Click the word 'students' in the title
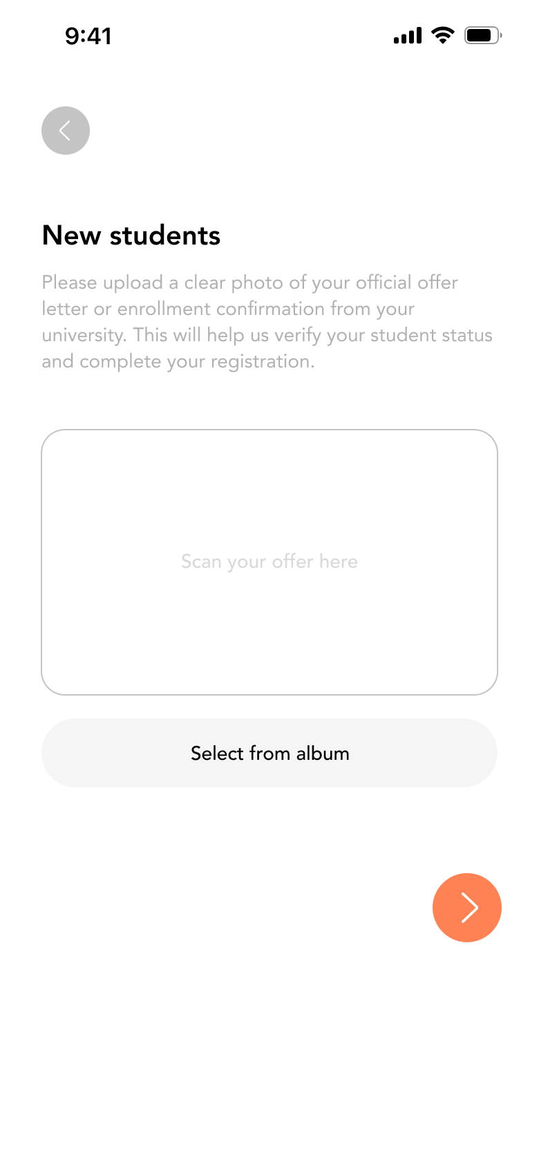The image size is (539, 1166). (165, 236)
